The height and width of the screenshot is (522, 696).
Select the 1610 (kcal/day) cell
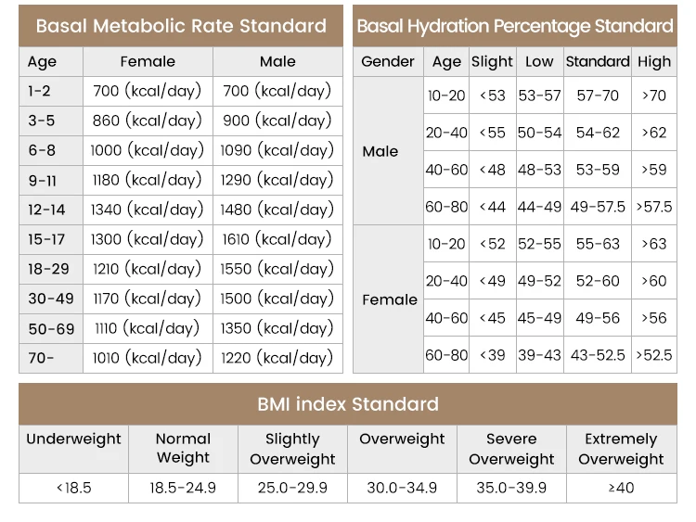coord(277,239)
